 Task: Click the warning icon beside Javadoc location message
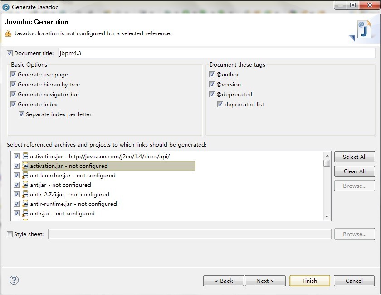8,33
